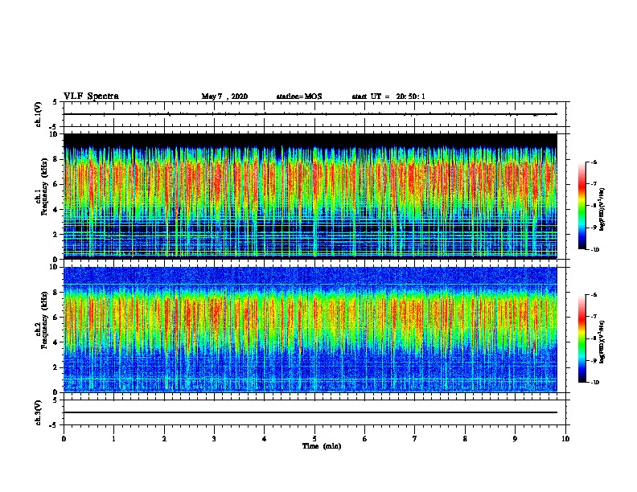Click the "Time (min)" x-axis label

click(322, 446)
